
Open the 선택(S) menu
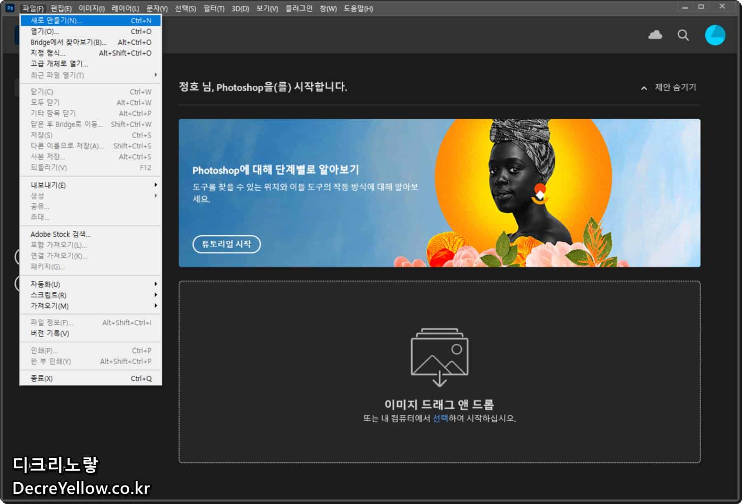185,8
